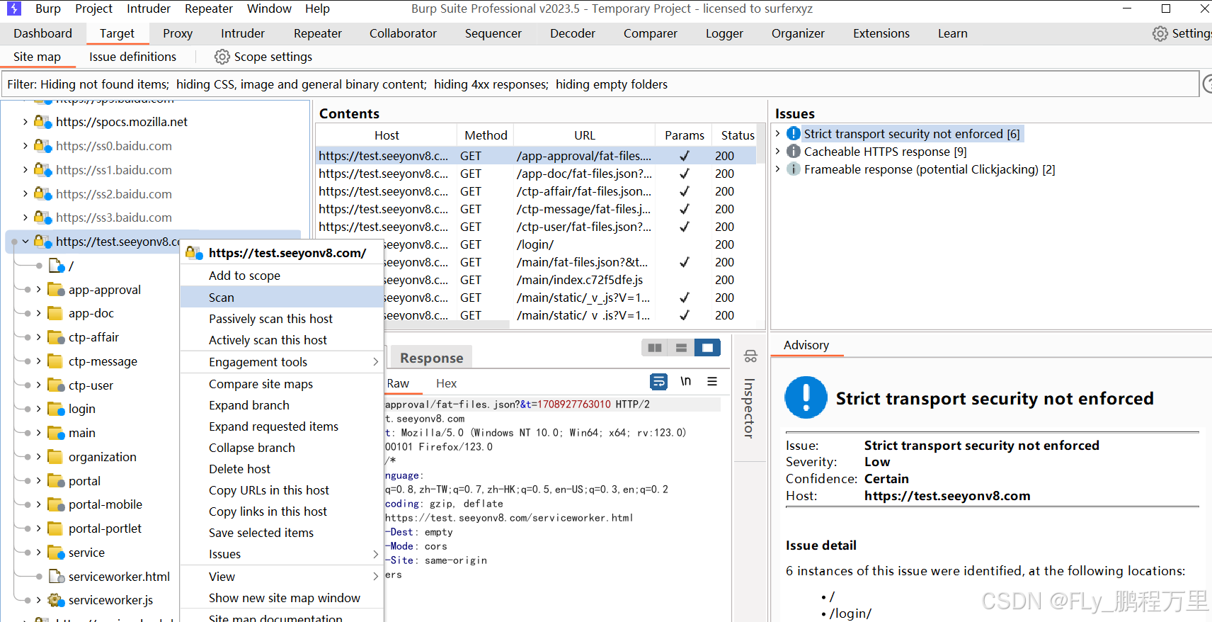
Task: Select the /ctp-user/fat-files.json row
Action: point(537,227)
